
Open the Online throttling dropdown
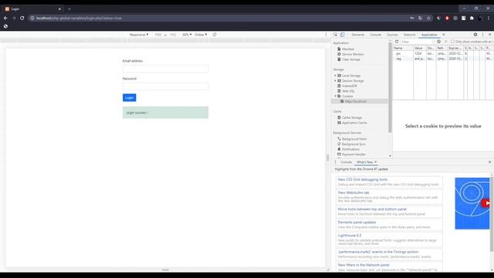pos(201,35)
